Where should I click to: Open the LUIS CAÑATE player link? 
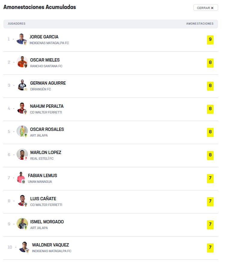pyautogui.click(x=43, y=199)
